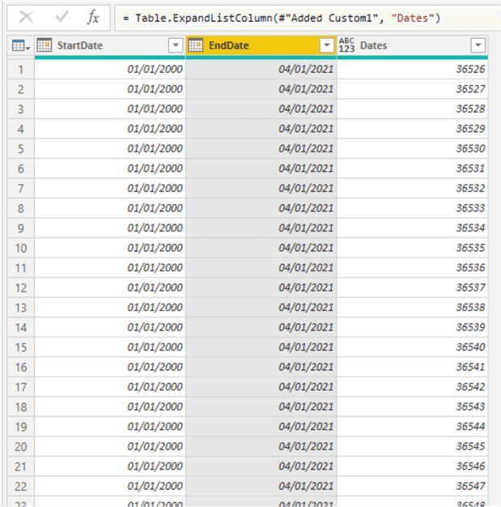Click Dates cell with value 36537

pos(413,288)
